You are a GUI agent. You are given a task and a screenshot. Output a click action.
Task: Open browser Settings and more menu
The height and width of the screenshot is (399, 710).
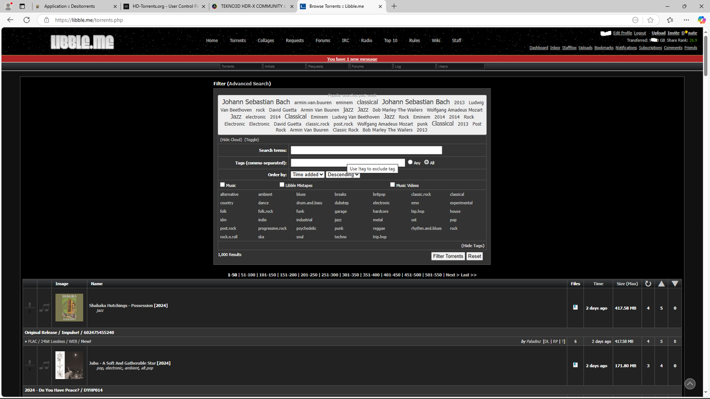click(686, 20)
